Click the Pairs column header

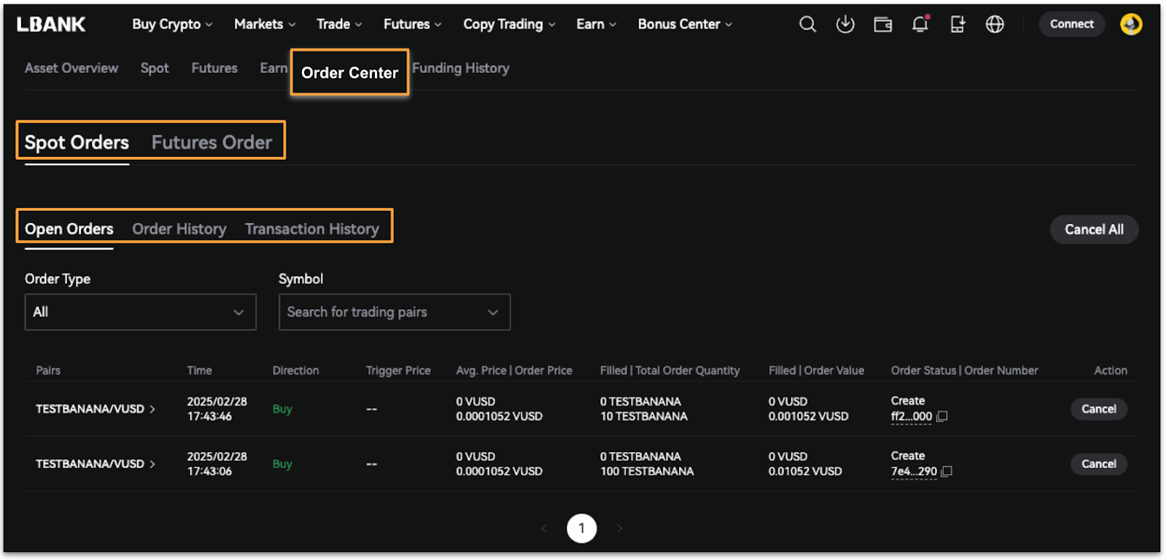(48, 370)
